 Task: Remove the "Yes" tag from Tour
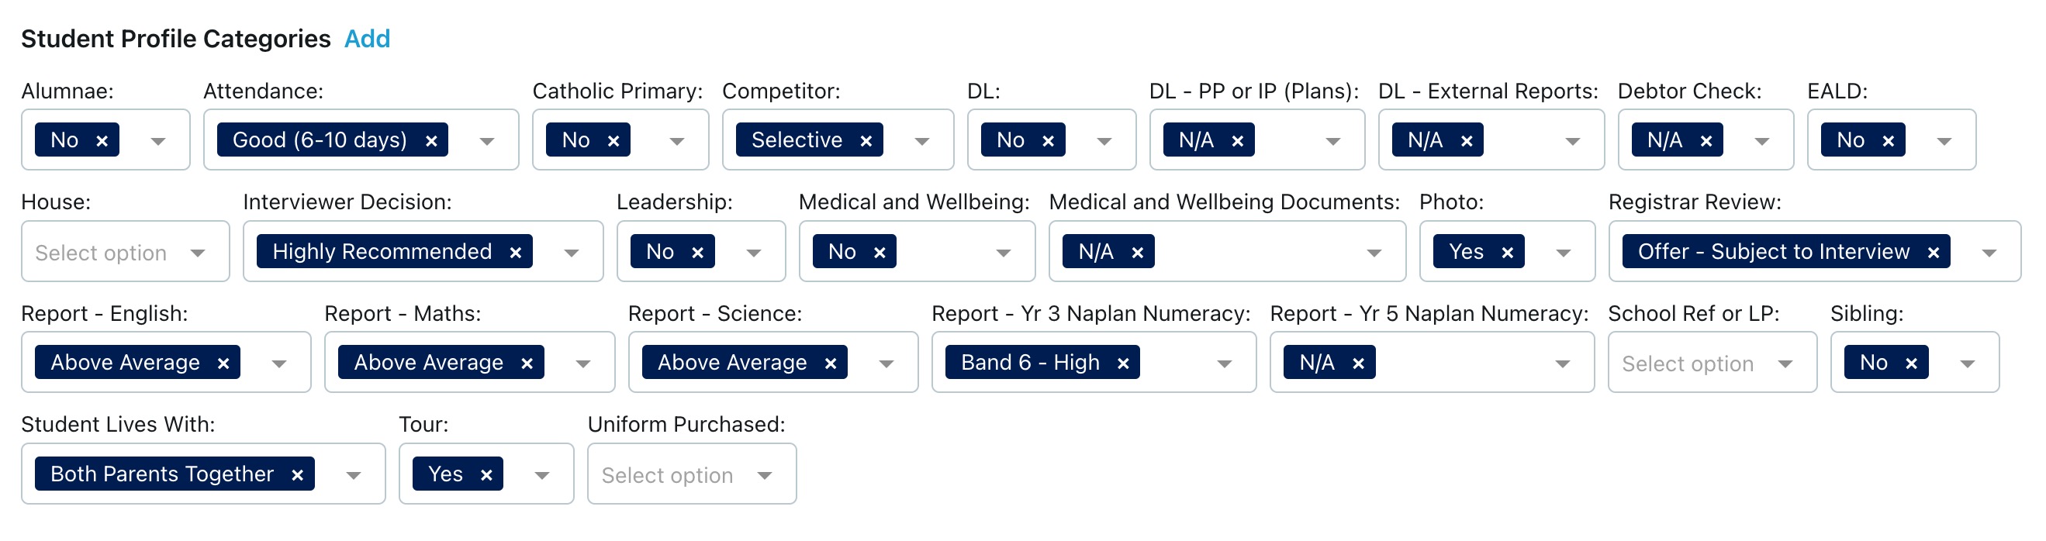tap(486, 474)
